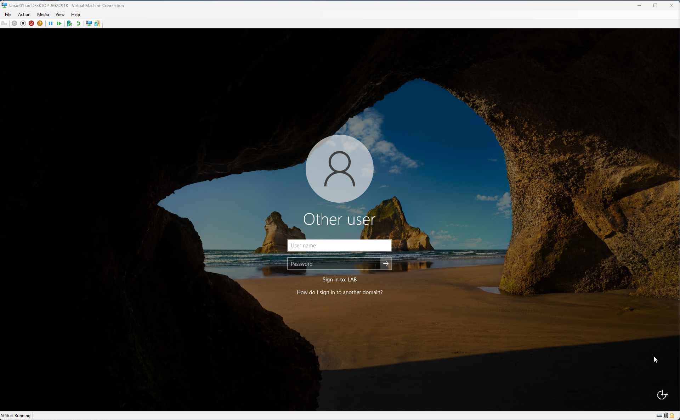Open the View menu

59,14
